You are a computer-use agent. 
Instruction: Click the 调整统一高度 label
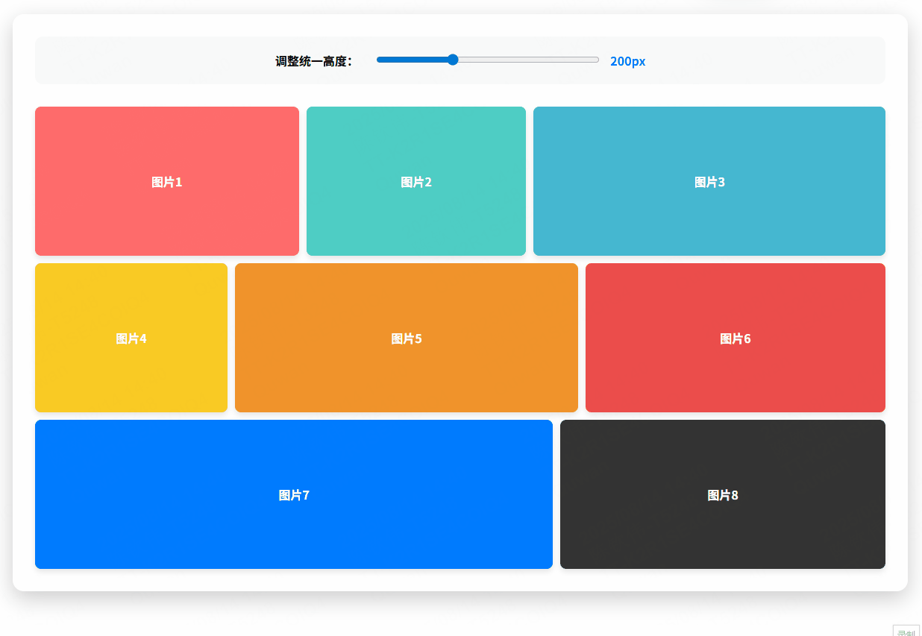pos(314,60)
